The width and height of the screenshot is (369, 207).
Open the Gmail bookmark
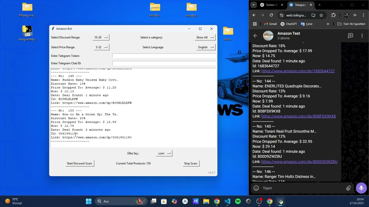[270, 24]
